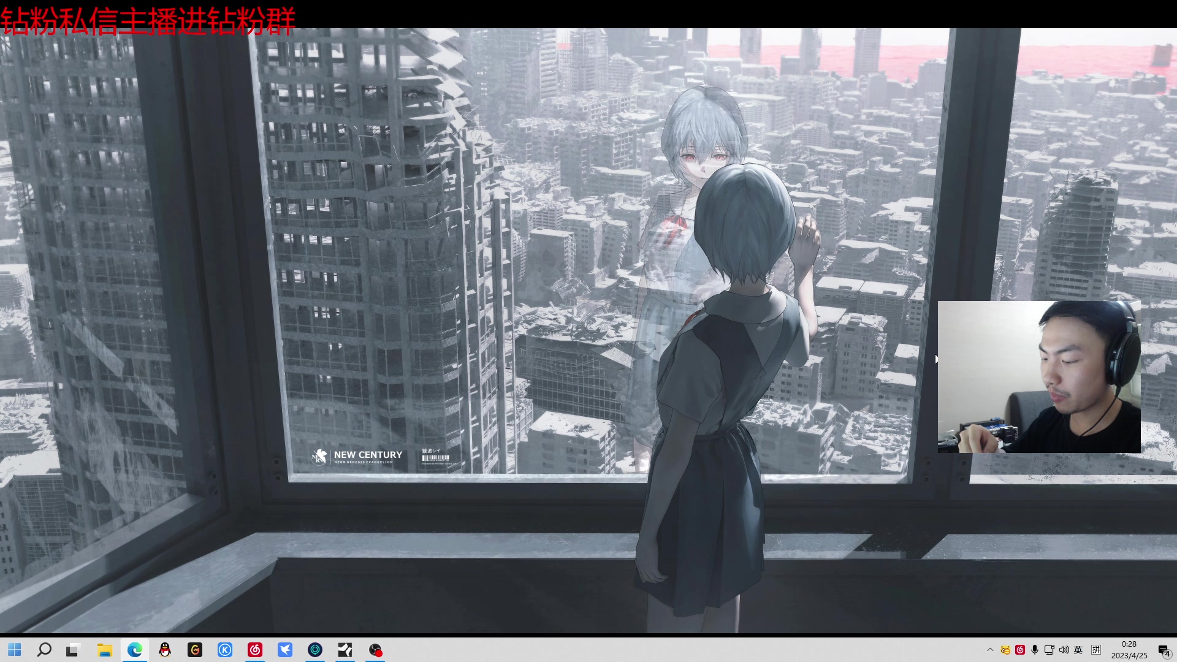Screen dimensions: 1177x662
Task: Open QQ penguin taskbar icon
Action: click(165, 650)
